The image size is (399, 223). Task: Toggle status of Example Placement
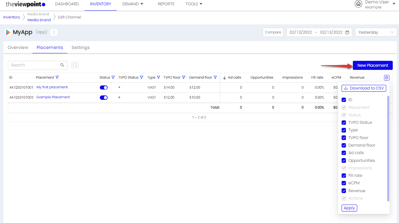[x=104, y=97]
